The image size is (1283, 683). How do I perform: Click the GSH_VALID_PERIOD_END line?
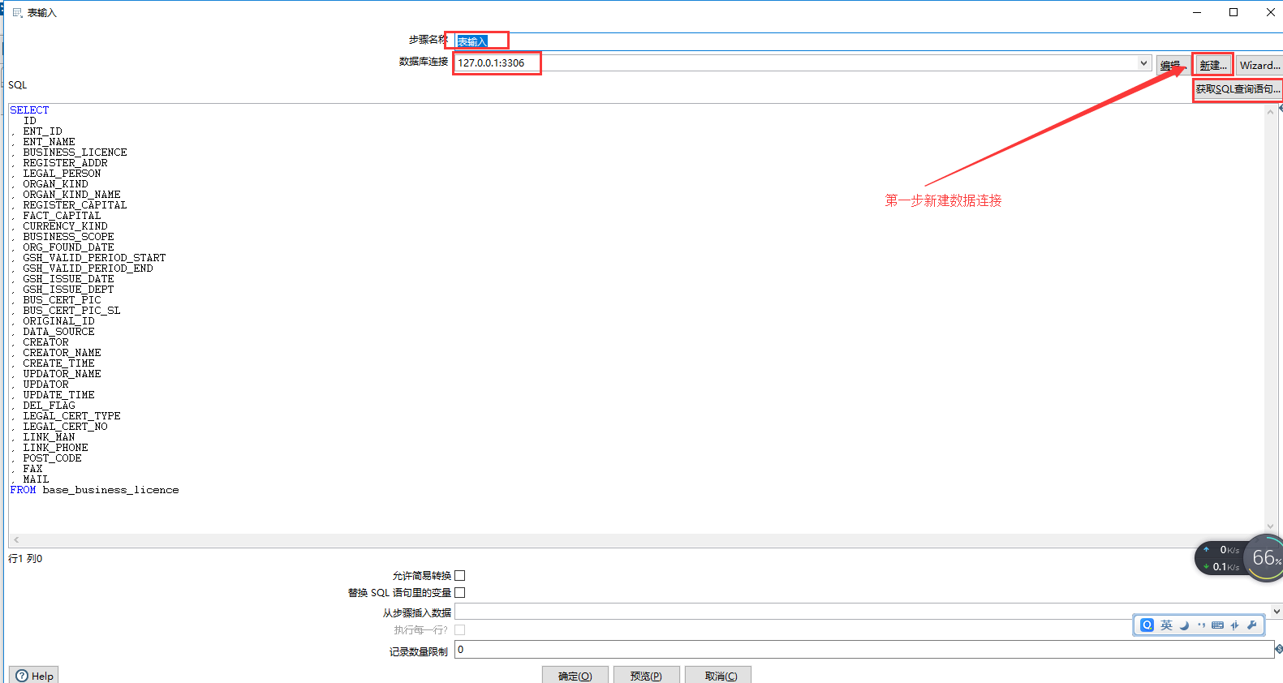[x=88, y=268]
